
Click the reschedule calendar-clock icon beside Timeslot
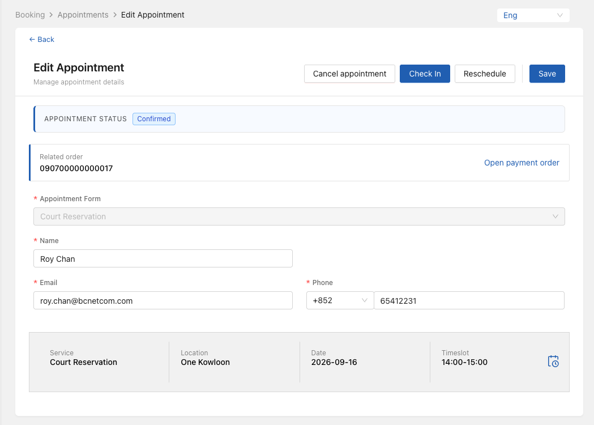pos(553,362)
